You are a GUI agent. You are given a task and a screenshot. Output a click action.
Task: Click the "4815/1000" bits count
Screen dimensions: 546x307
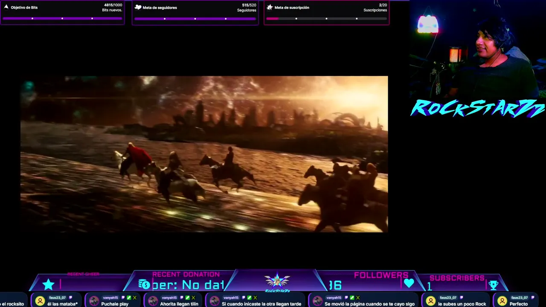113,5
